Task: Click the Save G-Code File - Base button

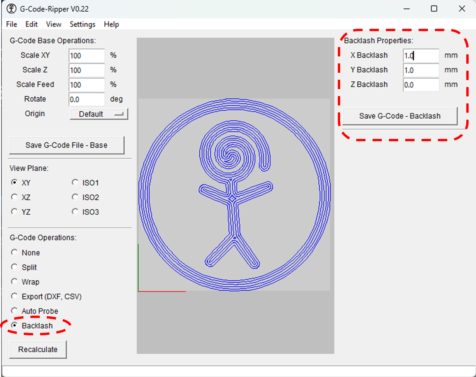Action: [x=67, y=145]
